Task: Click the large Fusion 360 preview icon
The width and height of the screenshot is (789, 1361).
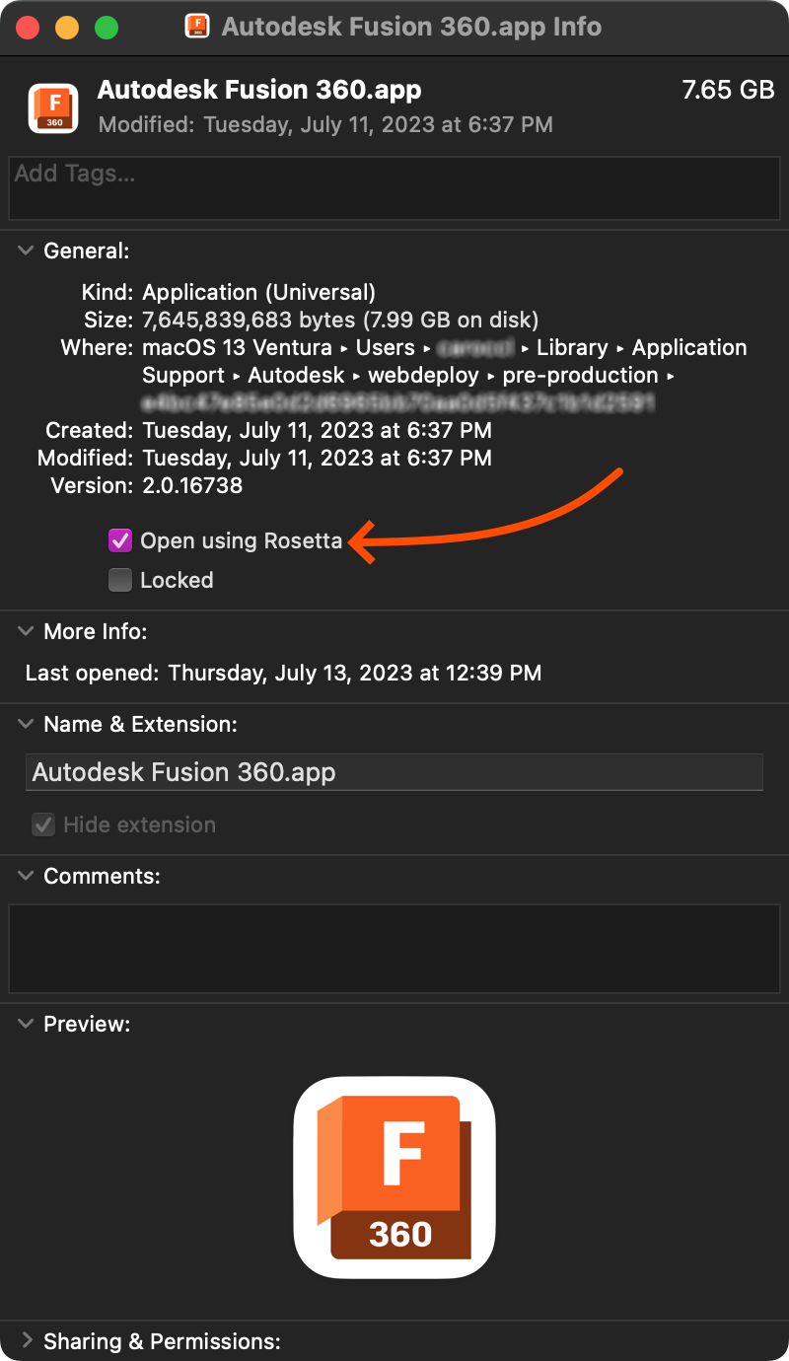Action: click(x=394, y=1177)
